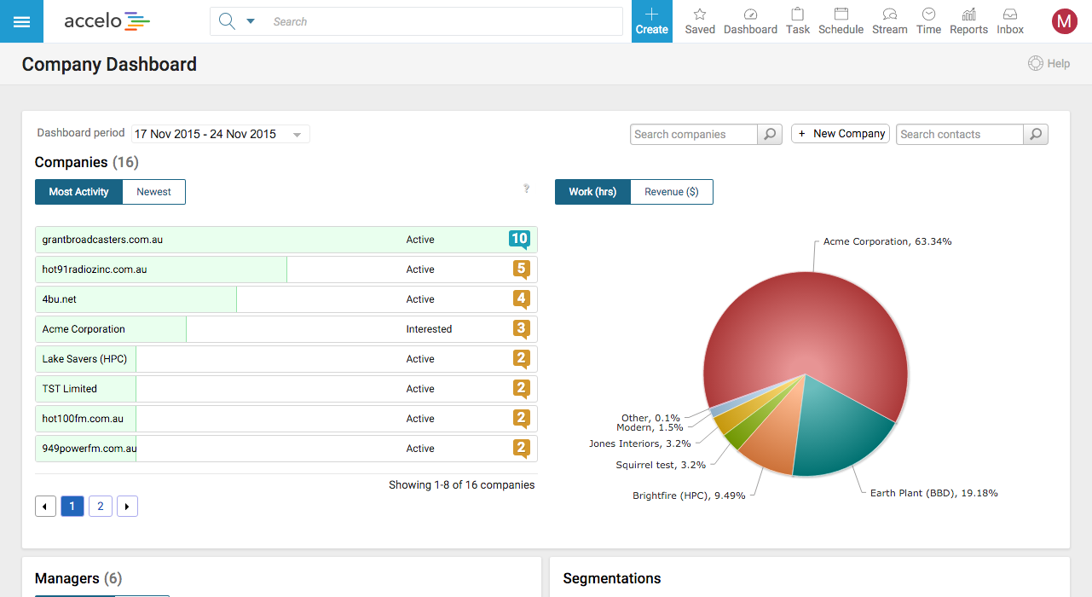Open the Help link

(1049, 63)
